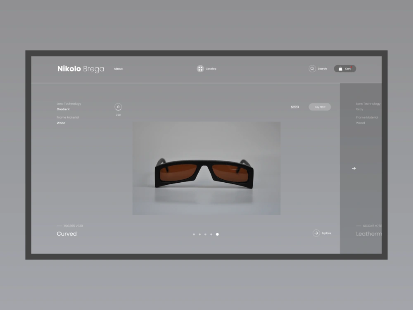Select the active fifth carousel dot
The image size is (413, 310).
217,234
